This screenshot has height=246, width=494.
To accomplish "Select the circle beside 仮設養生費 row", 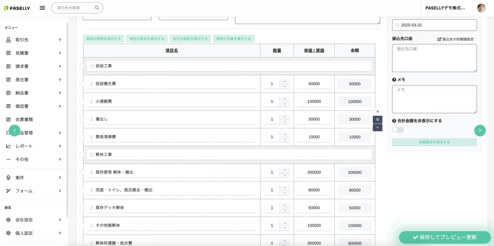I will click(x=82, y=84).
